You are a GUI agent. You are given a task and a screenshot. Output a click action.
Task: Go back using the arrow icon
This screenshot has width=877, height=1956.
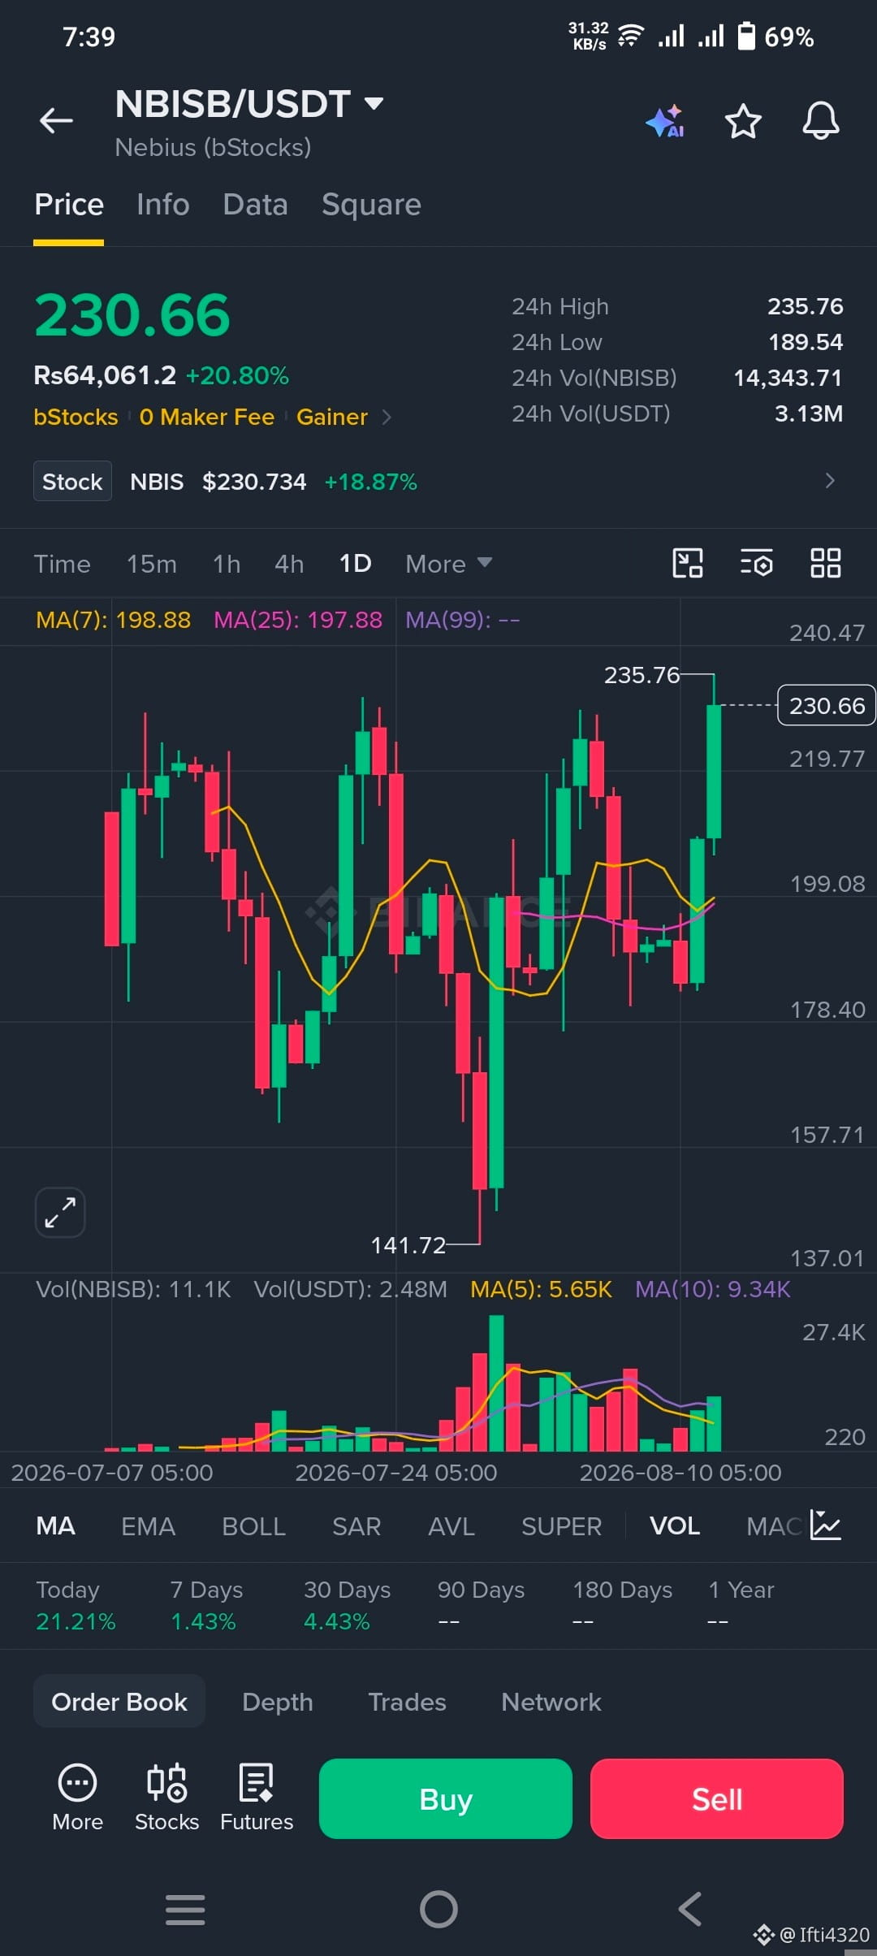(x=56, y=121)
